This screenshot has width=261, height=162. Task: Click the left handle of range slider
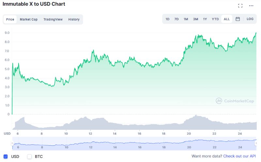12,143
